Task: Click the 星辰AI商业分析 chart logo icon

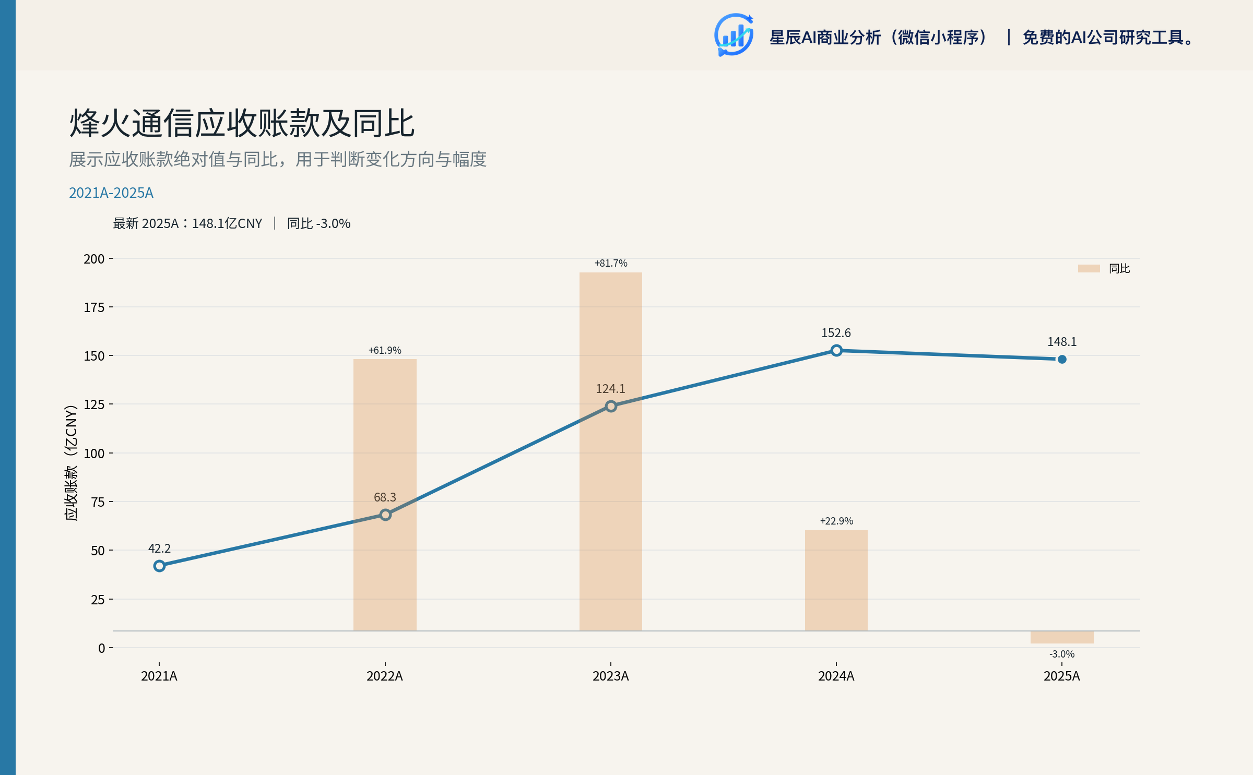Action: tap(734, 35)
